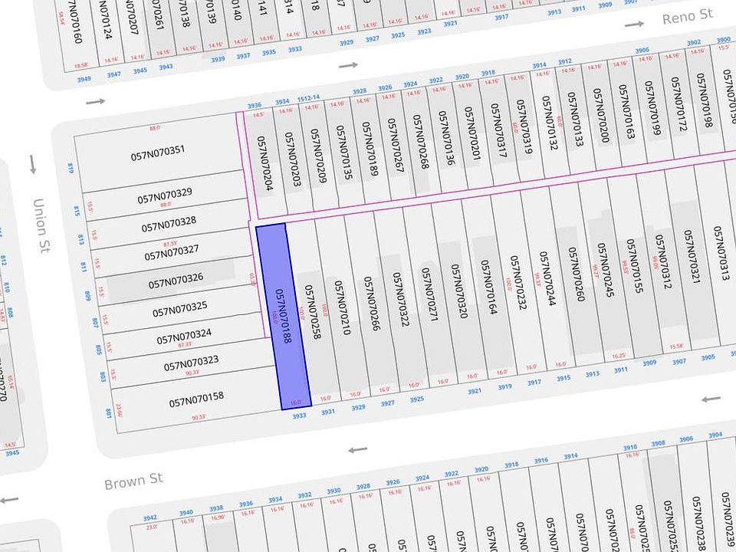Select parcel 057N070317
The height and width of the screenshot is (552, 736).
click(x=498, y=130)
